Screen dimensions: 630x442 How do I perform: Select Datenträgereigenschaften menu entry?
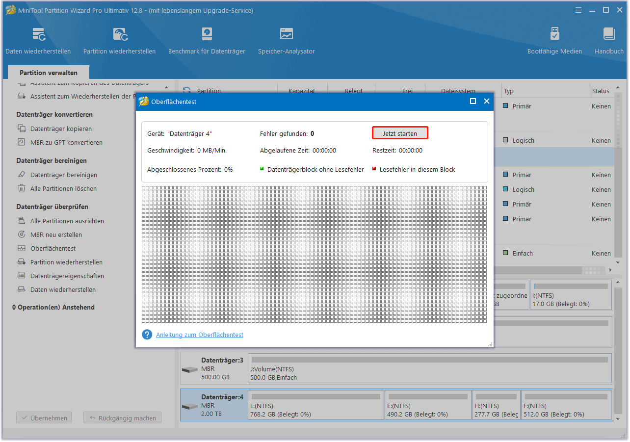[67, 276]
